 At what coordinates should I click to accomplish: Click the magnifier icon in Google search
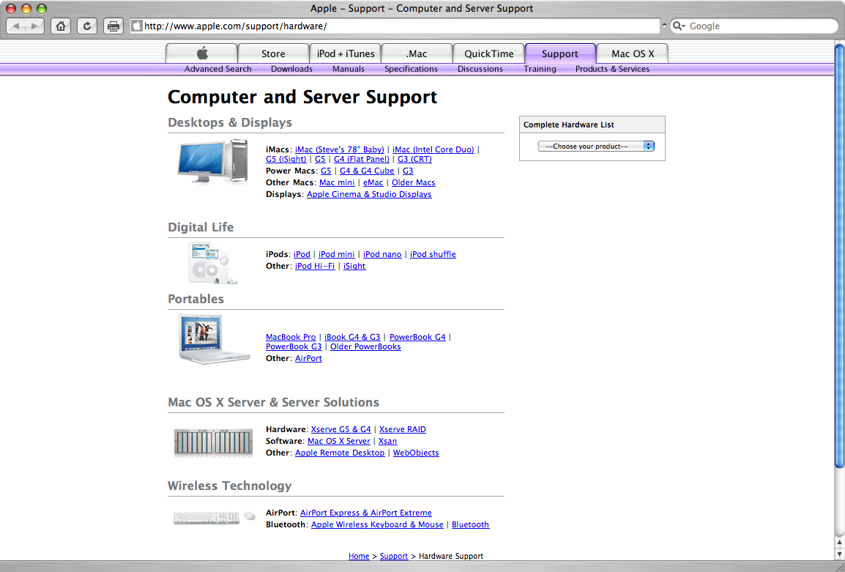click(679, 26)
